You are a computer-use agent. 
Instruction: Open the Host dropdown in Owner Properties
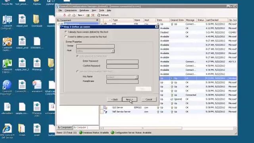112,51
